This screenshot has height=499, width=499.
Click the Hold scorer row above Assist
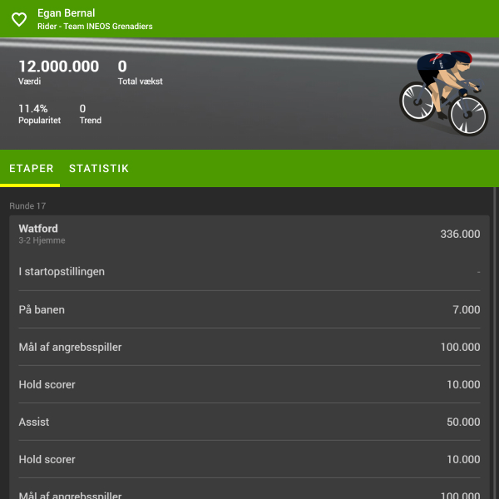tap(249, 384)
